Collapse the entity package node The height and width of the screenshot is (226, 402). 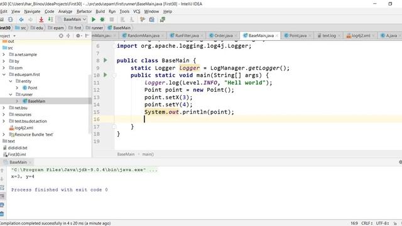coord(11,81)
